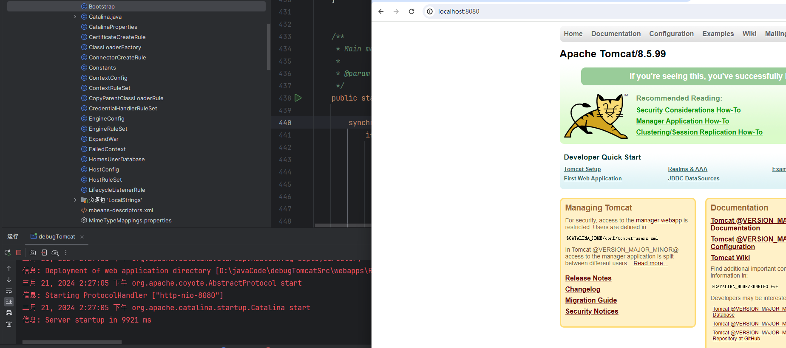
Task: Jump up the stack trace arrow
Action: click(9, 269)
